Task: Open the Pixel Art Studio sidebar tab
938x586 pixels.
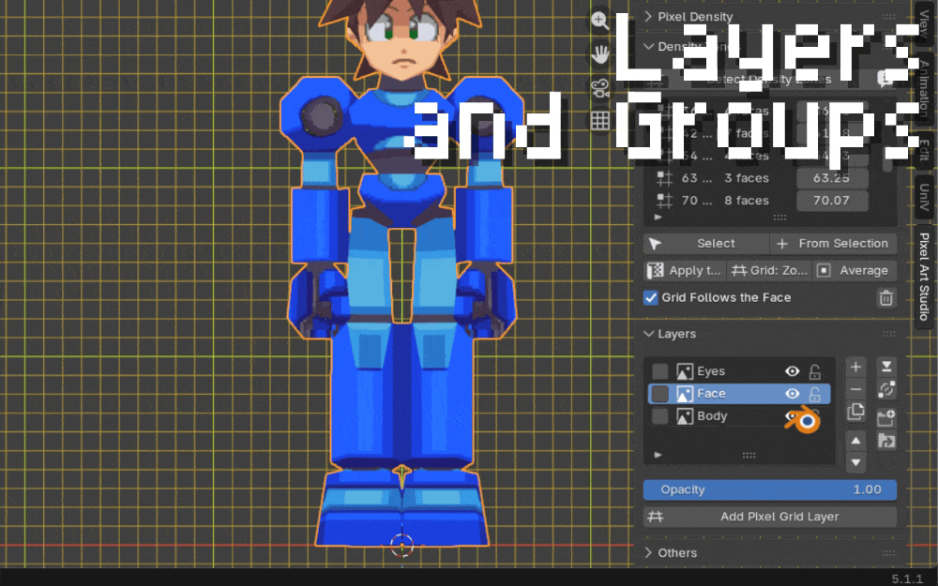Action: click(924, 277)
